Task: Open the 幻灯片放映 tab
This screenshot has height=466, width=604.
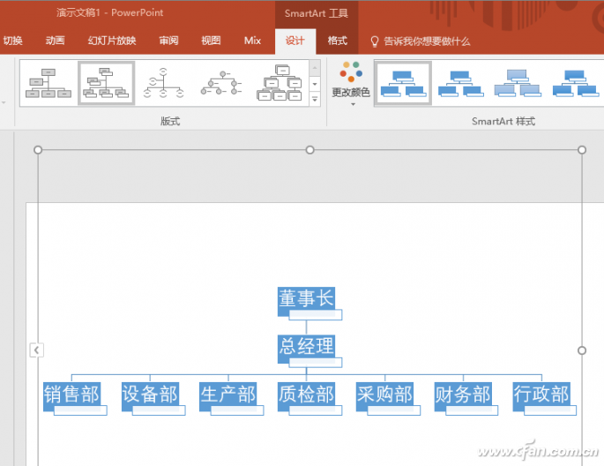Action: [x=112, y=41]
